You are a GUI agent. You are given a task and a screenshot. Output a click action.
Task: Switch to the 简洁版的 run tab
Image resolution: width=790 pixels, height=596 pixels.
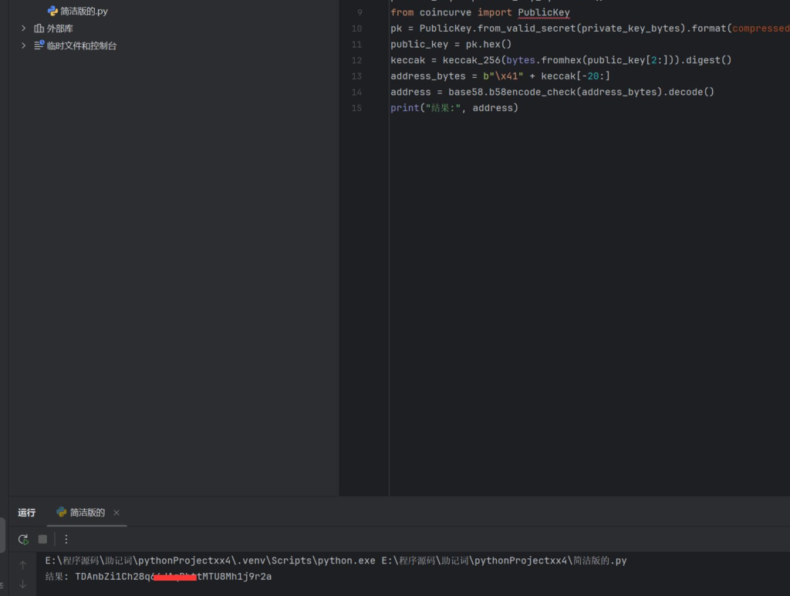pos(86,513)
